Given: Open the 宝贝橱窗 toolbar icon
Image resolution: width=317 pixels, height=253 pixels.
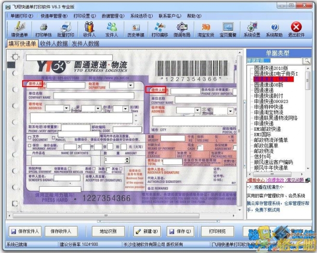Looking at the screenshot, I should (228, 29).
